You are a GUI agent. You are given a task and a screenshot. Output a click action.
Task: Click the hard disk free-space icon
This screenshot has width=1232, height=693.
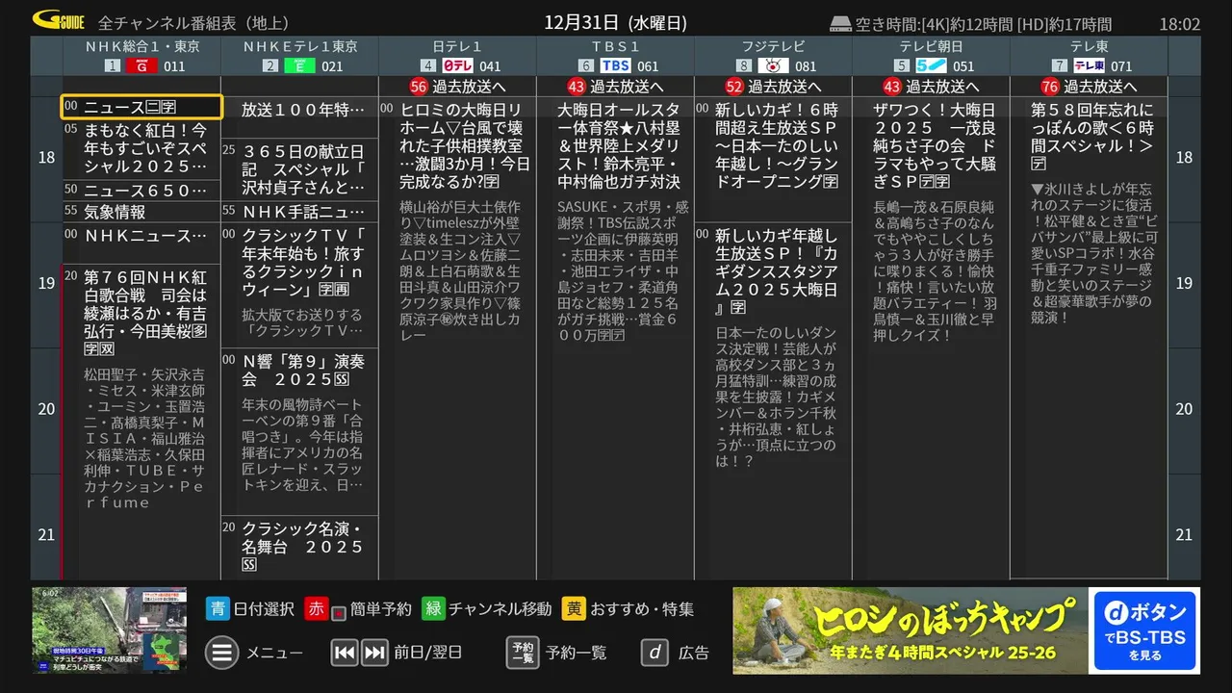pyautogui.click(x=840, y=24)
